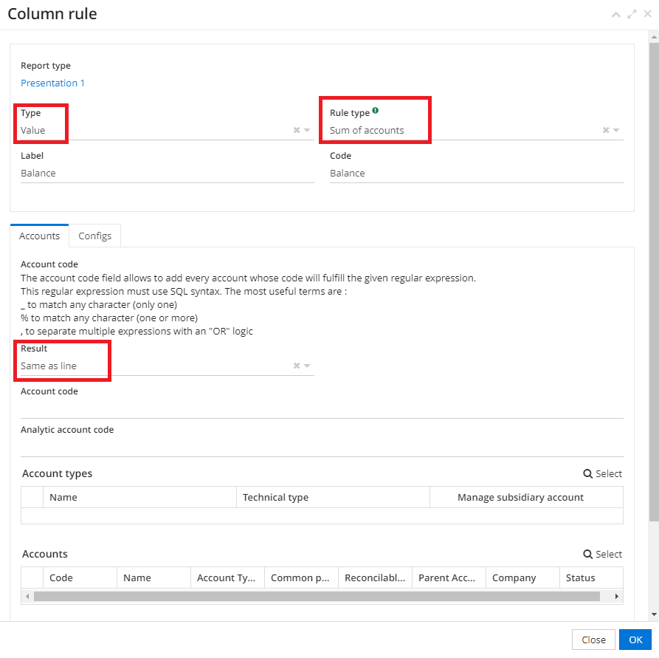The image size is (659, 658).
Task: Click the Parent Acc... column header
Action: 449,578
